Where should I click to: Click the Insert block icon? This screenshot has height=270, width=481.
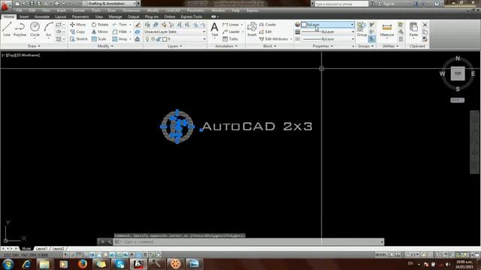pos(252,29)
